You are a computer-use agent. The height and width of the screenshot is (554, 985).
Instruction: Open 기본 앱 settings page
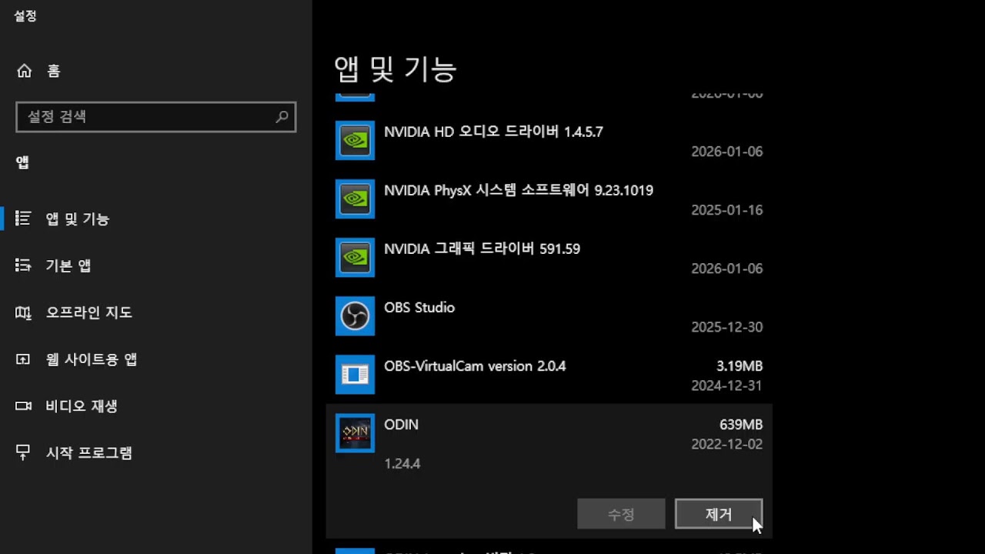pyautogui.click(x=155, y=265)
